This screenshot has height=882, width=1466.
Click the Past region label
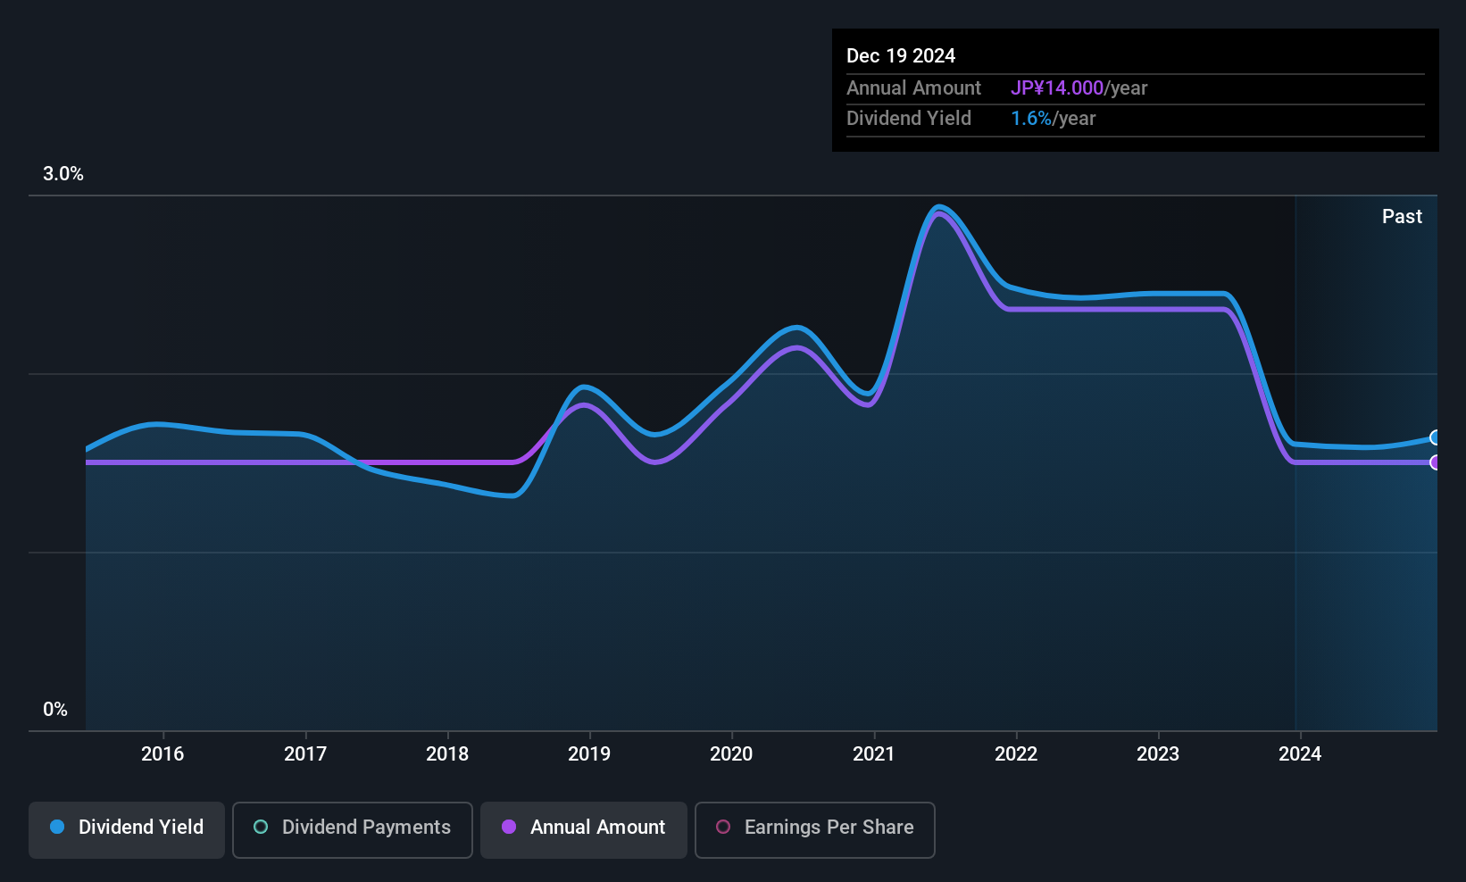[x=1402, y=216]
